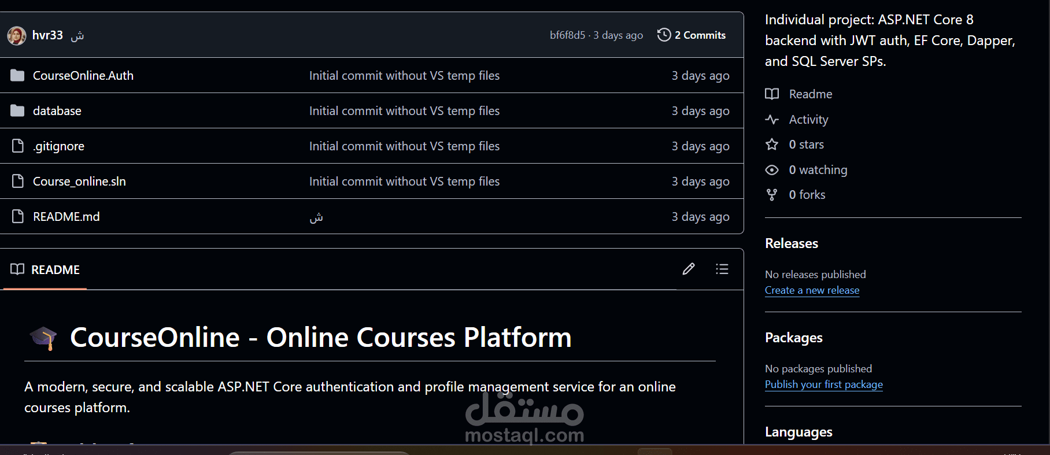
Task: Click the repository description text about ASP.NET Core 8
Action: pyautogui.click(x=890, y=40)
